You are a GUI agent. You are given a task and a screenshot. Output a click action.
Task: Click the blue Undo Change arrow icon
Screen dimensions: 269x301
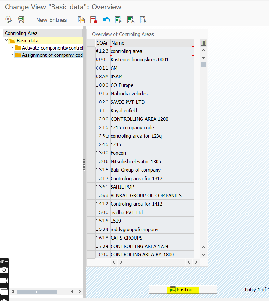106,20
